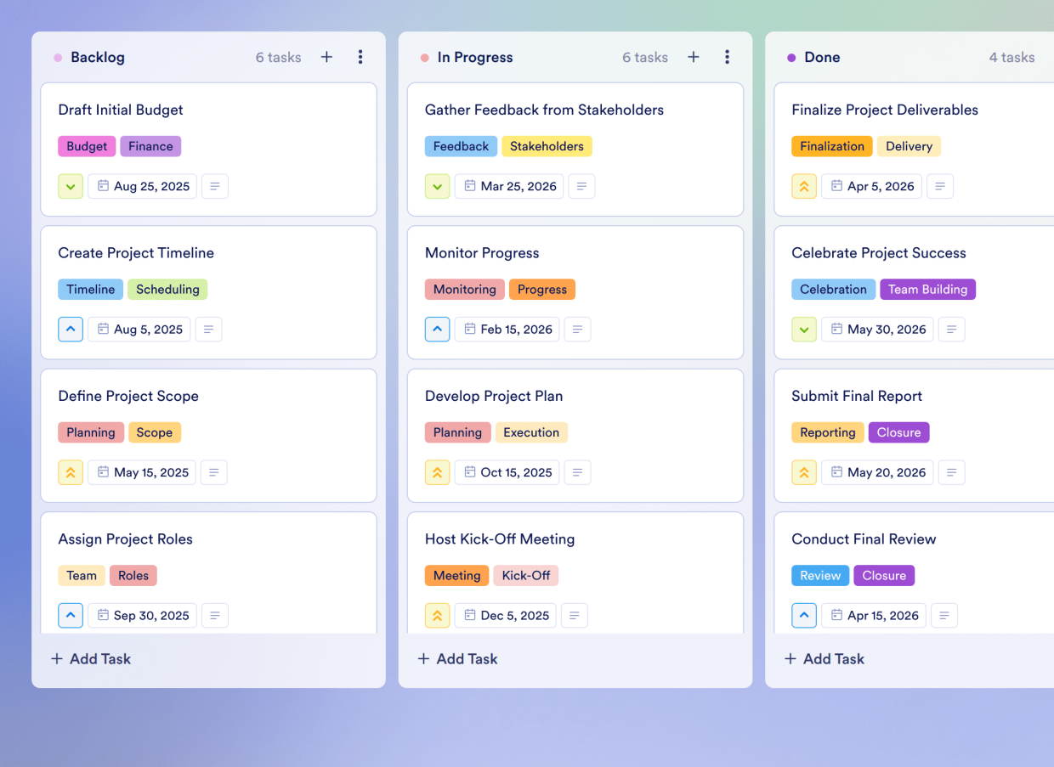Toggle the low priority marker on Celebrate Project Success
Screen dimensions: 1054x767
(x=804, y=329)
